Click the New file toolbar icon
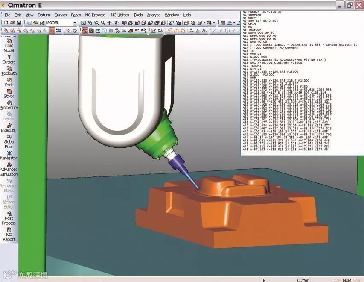 point(6,23)
